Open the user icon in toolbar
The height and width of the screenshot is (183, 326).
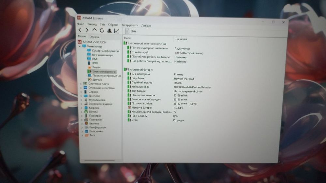tap(109, 31)
